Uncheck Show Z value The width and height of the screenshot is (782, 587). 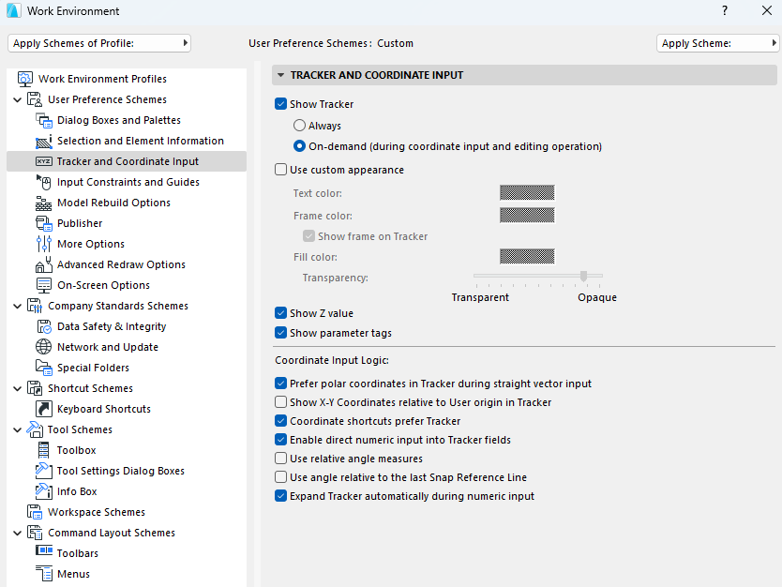click(x=281, y=313)
